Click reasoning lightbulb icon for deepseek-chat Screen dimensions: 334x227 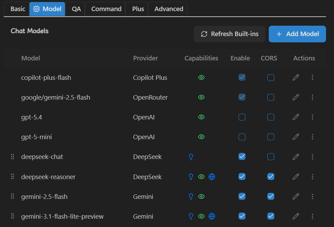[191, 157]
